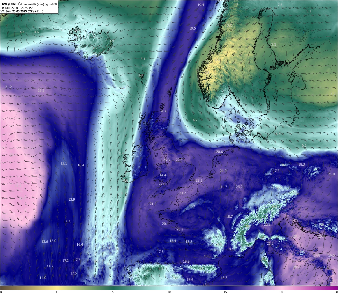Click the 4.6 value label
The width and height of the screenshot is (338, 294).
click(x=36, y=32)
